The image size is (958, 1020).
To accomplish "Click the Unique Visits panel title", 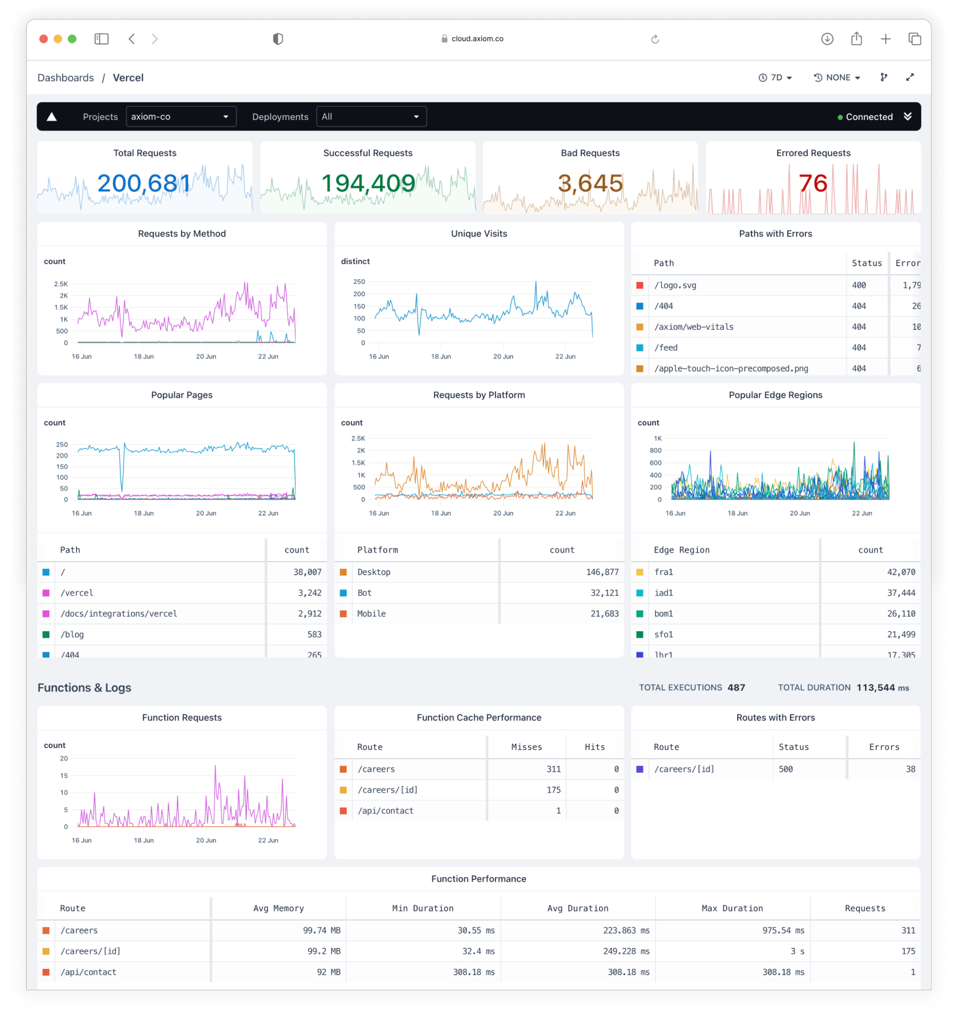I will (479, 234).
